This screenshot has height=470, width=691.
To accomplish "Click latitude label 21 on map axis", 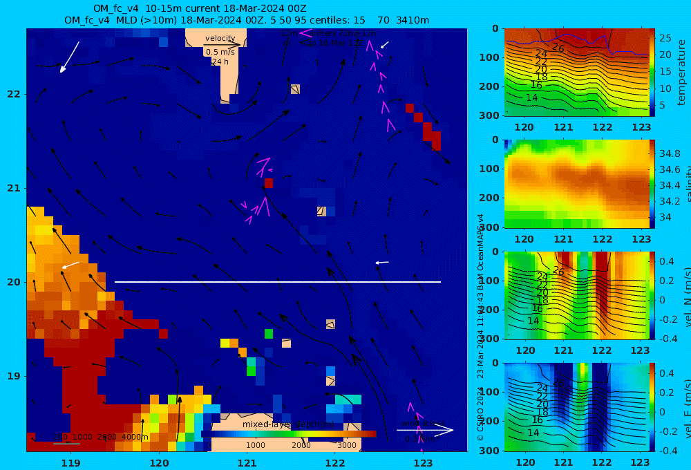I will tap(14, 188).
